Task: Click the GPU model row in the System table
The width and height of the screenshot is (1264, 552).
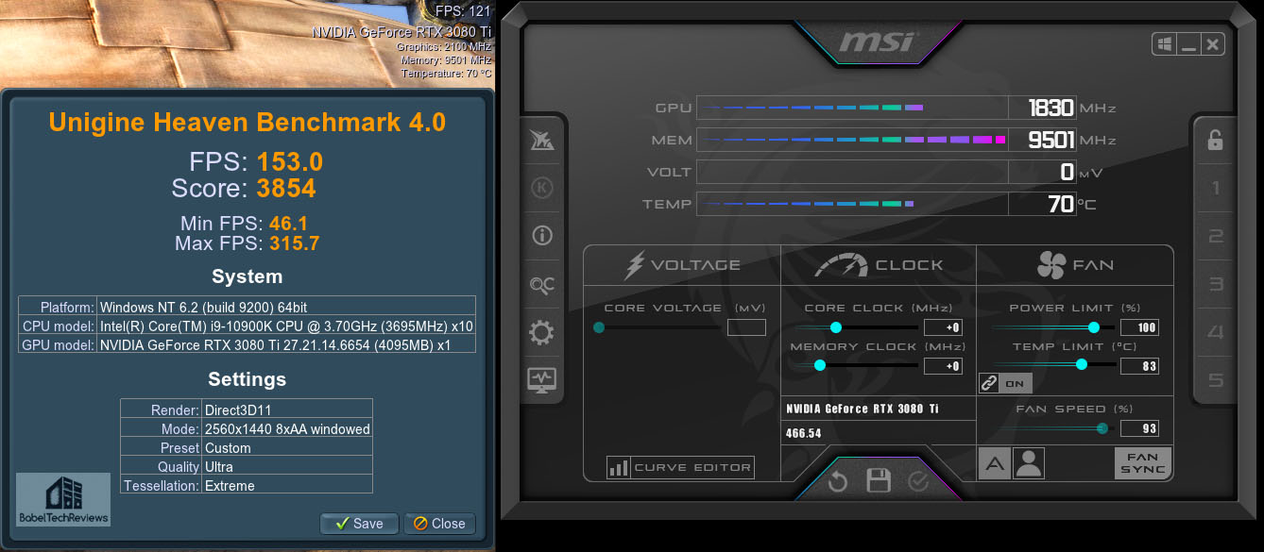Action: pos(247,344)
